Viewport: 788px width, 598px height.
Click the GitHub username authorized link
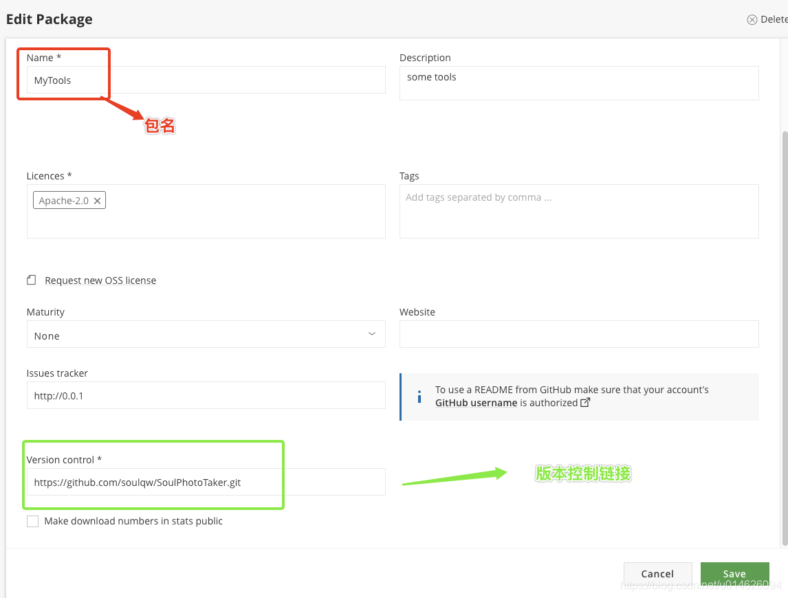507,403
